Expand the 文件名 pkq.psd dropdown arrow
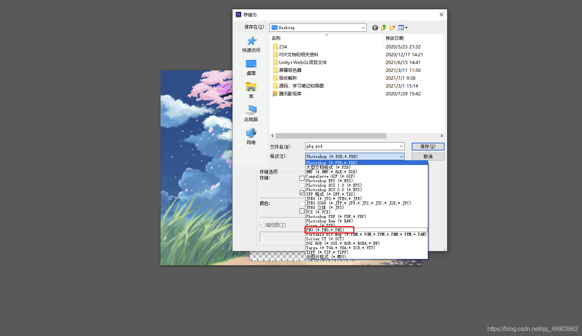 click(x=401, y=146)
